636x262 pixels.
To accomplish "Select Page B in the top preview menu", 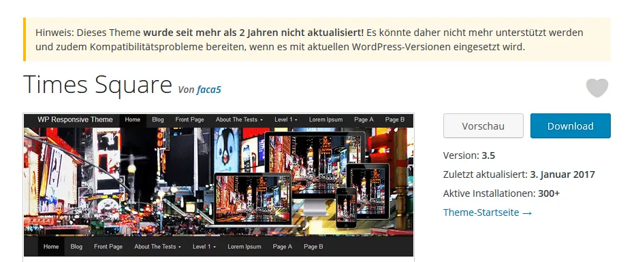I will (395, 119).
